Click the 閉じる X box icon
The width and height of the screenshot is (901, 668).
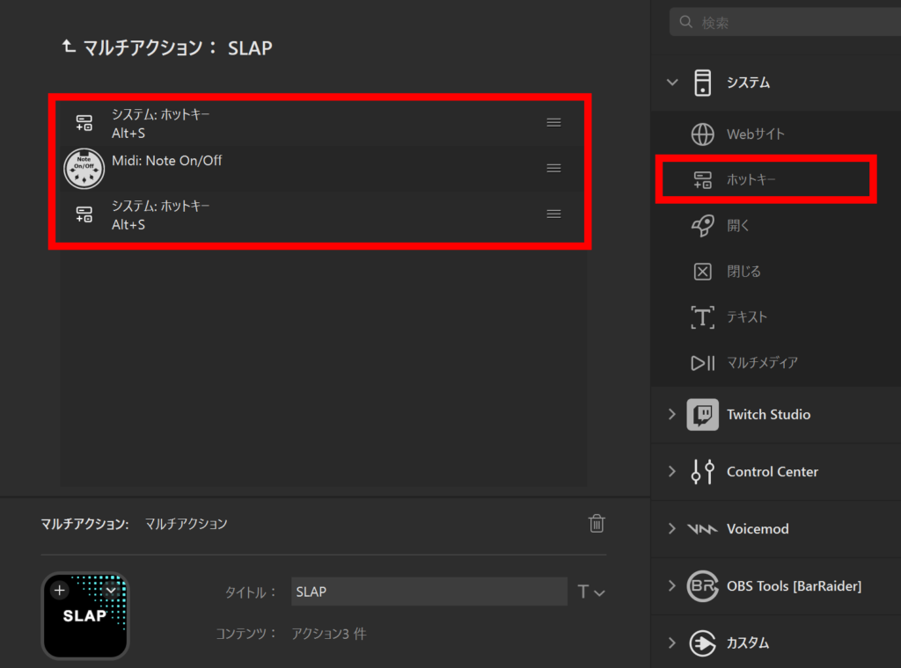coord(702,272)
